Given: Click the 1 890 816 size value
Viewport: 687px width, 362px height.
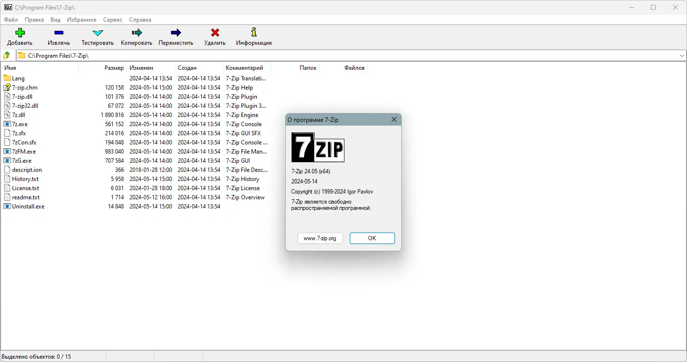Looking at the screenshot, I should coord(112,115).
